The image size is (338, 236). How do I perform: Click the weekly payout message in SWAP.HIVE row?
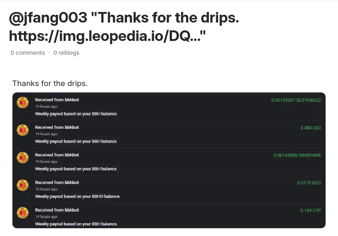pyautogui.click(x=76, y=169)
